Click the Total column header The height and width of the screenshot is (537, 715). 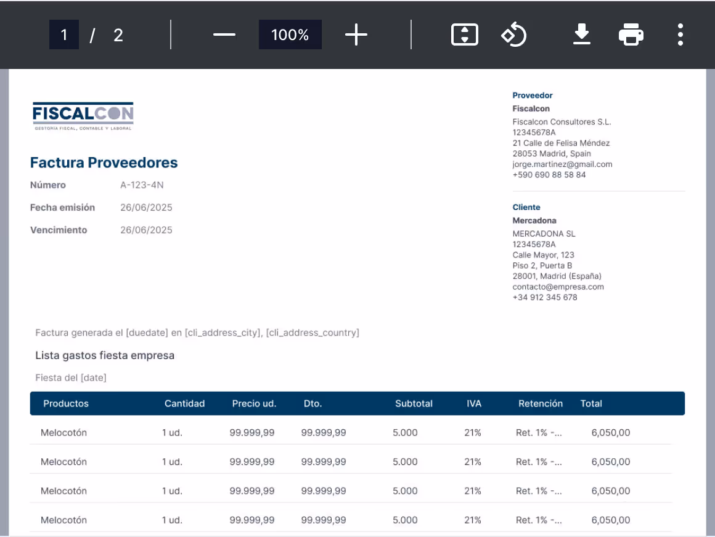pyautogui.click(x=591, y=403)
